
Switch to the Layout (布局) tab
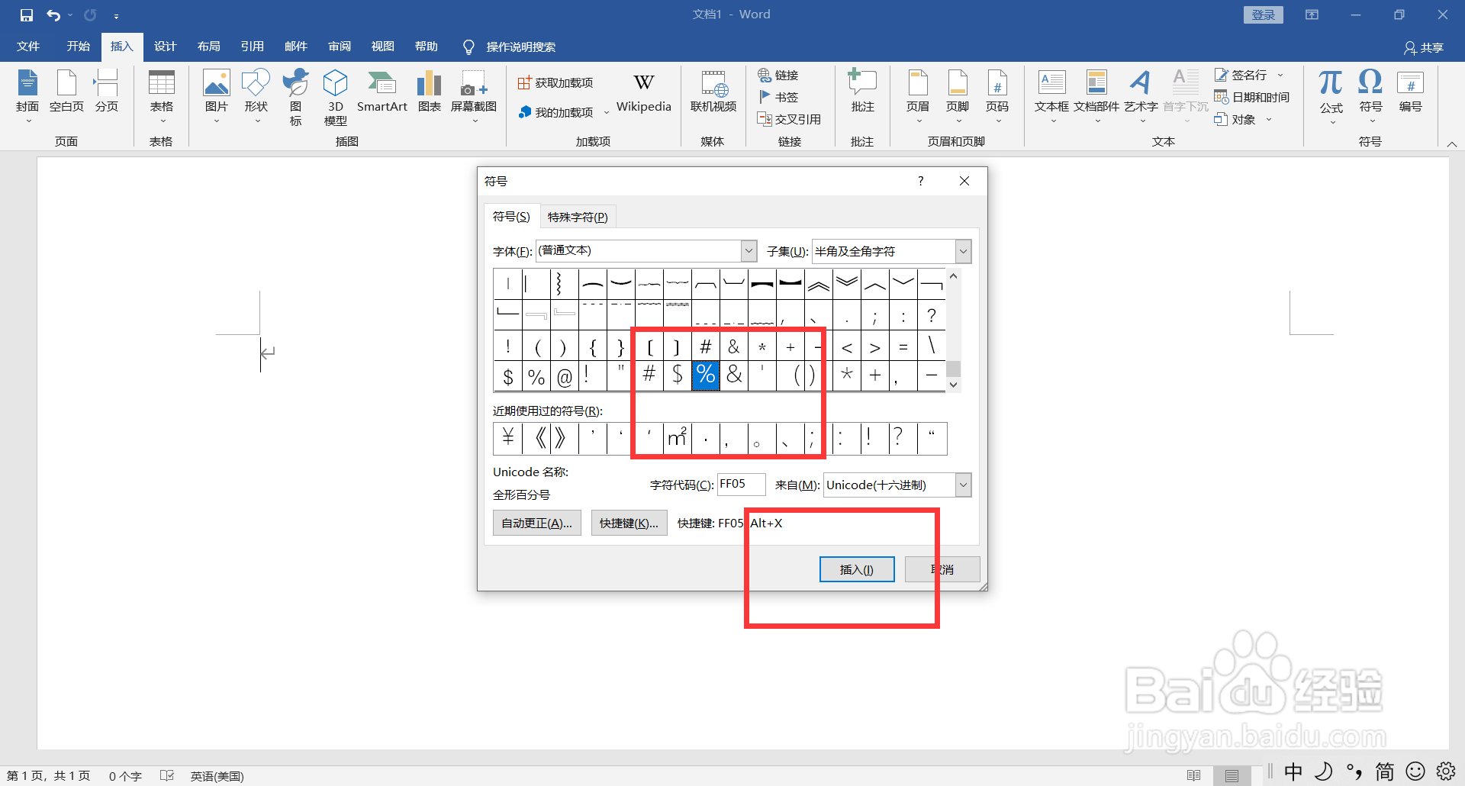pos(208,47)
